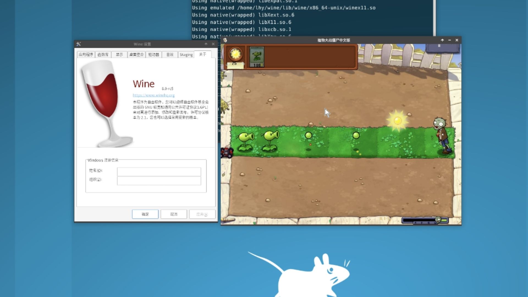Click the game window's title bar app icon
This screenshot has height=297, width=528.
pyautogui.click(x=225, y=40)
